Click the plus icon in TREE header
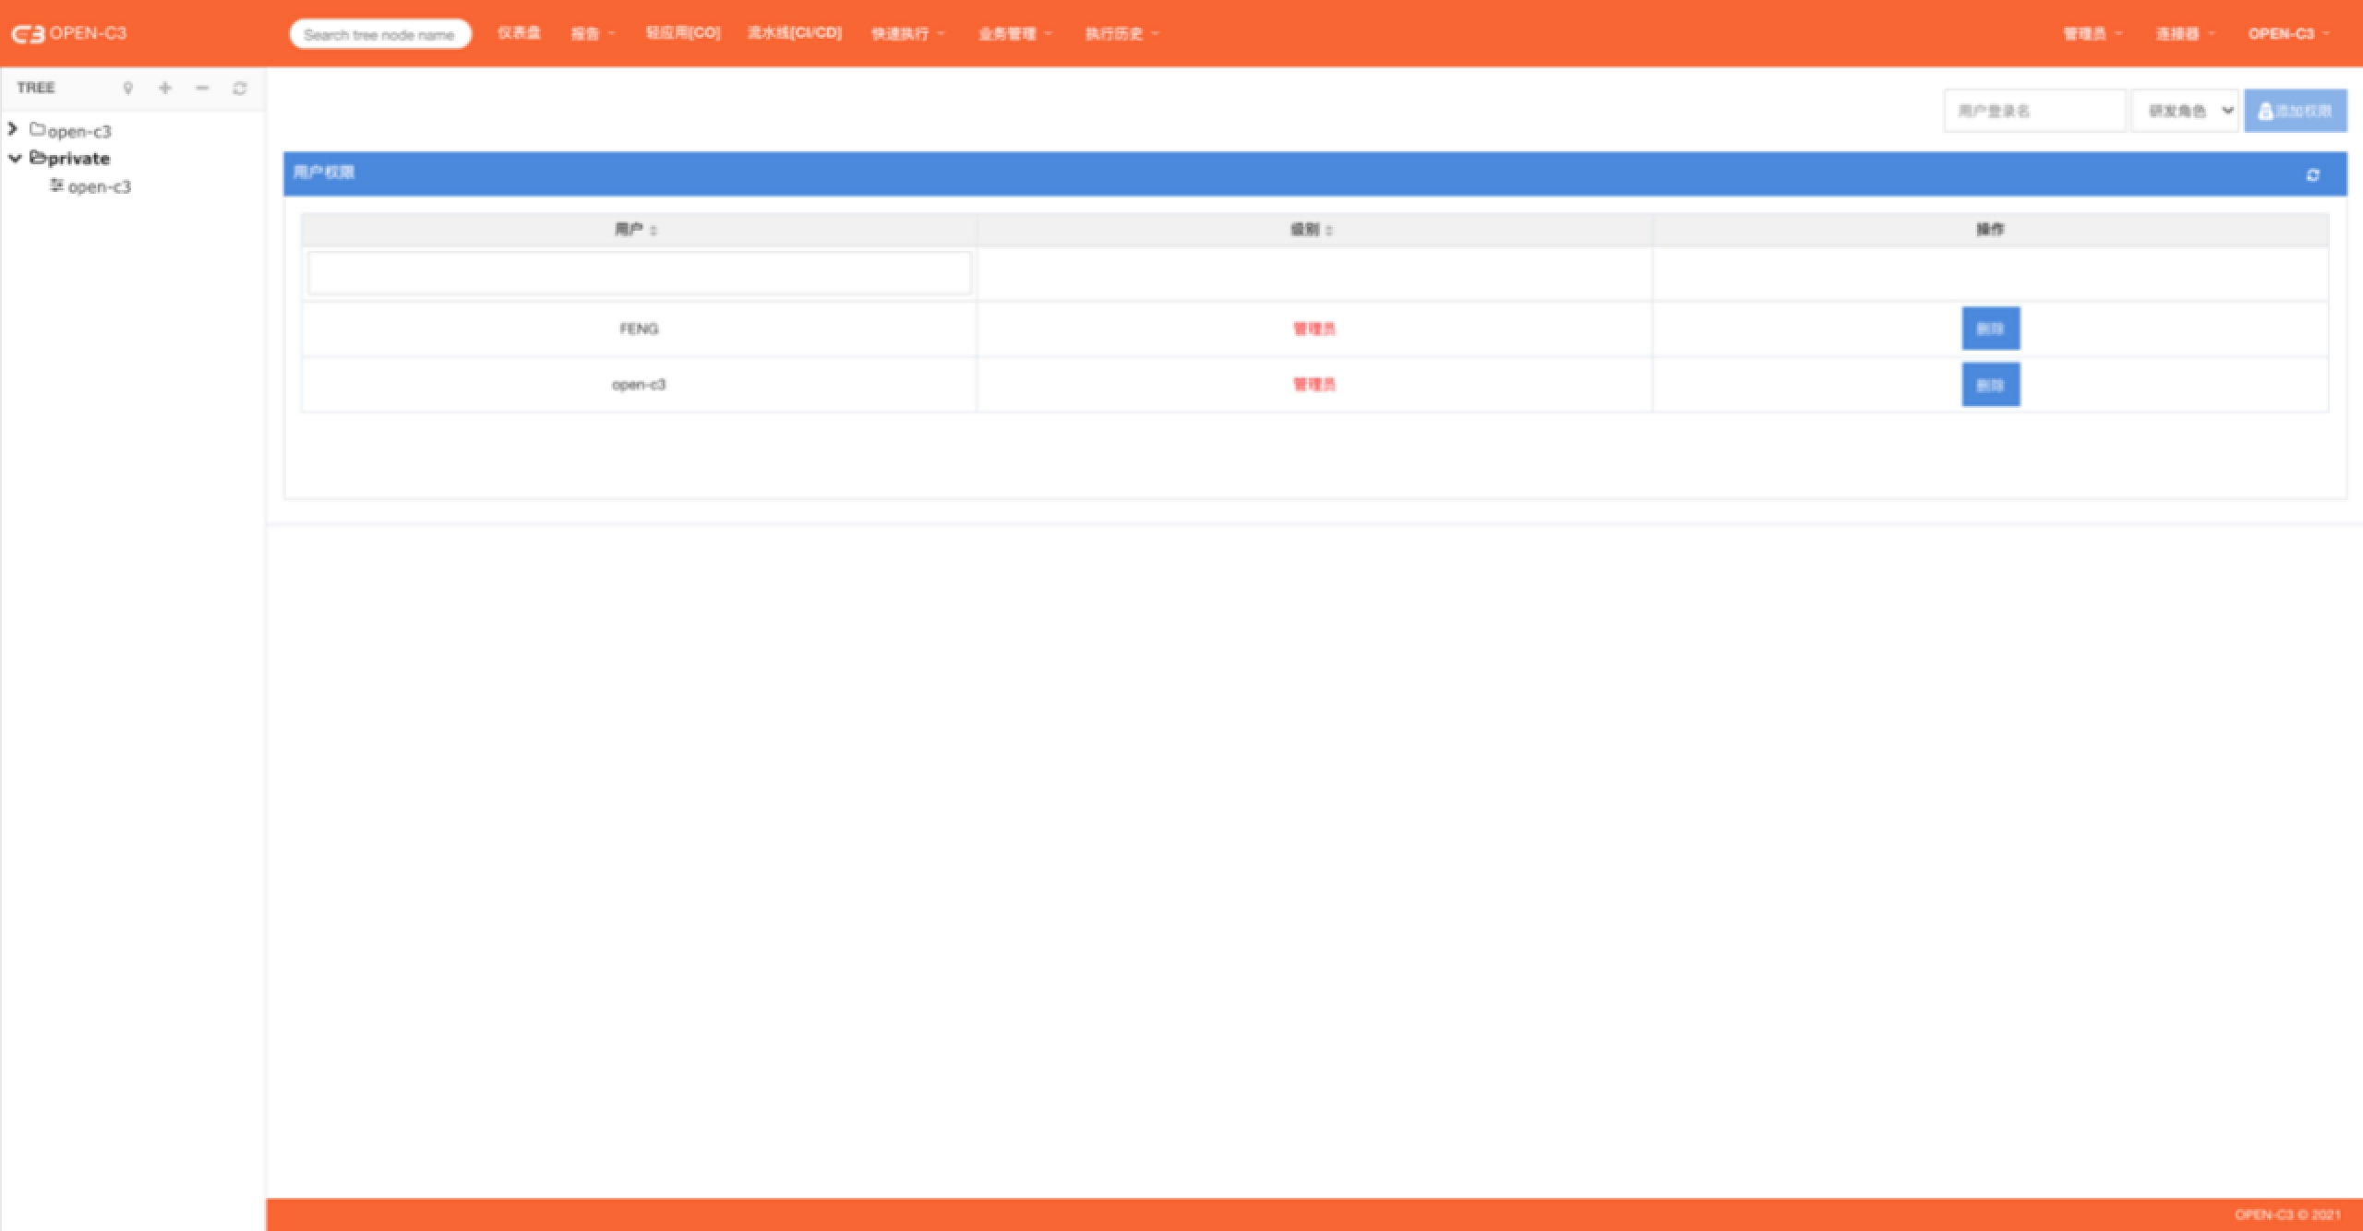2363x1231 pixels. pos(165,88)
